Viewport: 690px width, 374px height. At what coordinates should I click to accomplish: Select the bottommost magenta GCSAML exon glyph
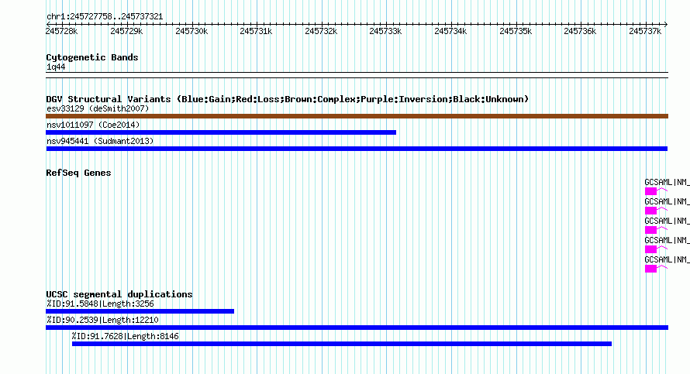pyautogui.click(x=650, y=269)
